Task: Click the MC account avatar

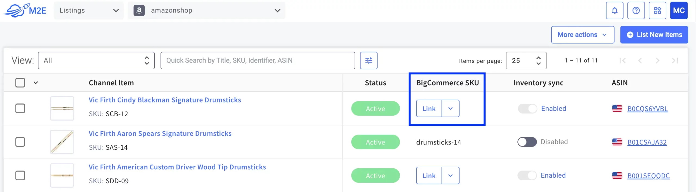Action: 679,11
